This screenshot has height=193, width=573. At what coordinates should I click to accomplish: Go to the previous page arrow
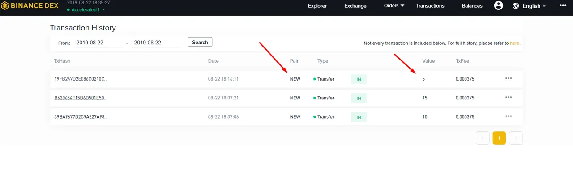tap(483, 138)
